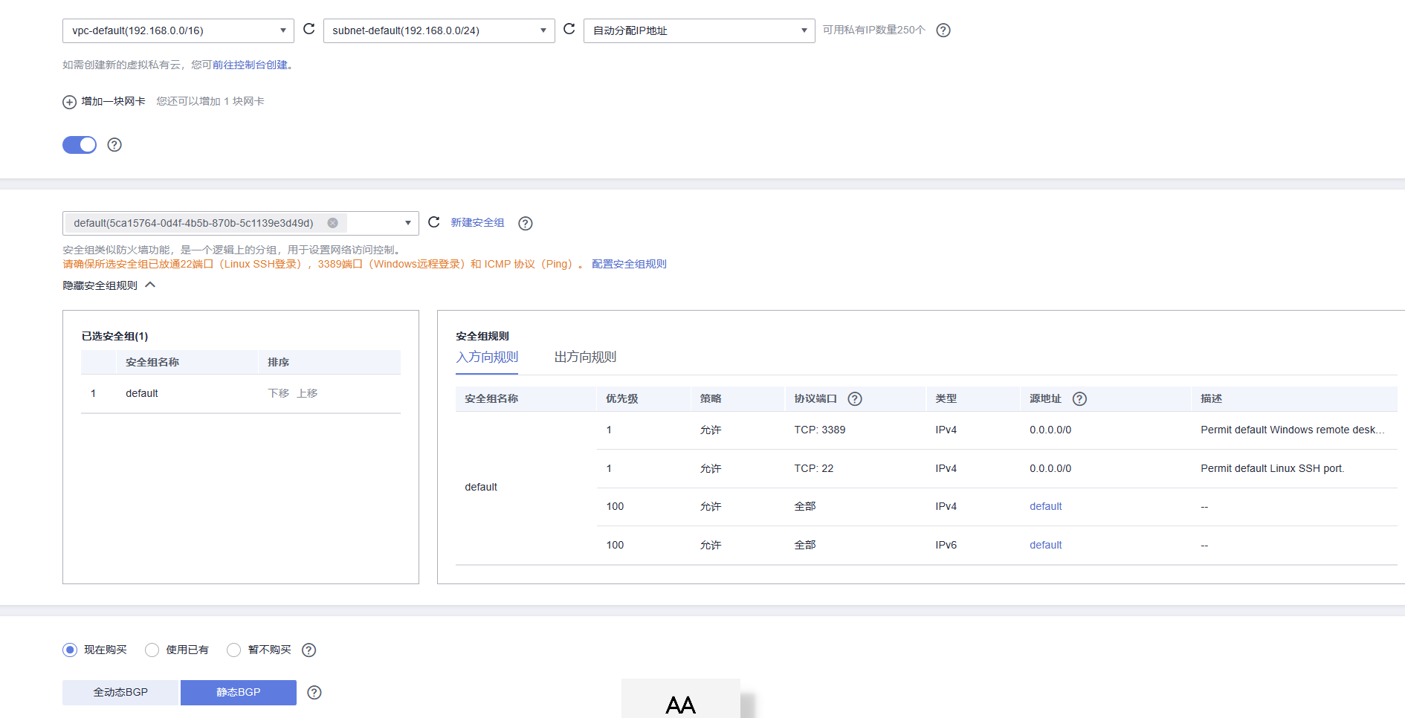Select the 现在购买 radio option
This screenshot has height=718, width=1405.
pyautogui.click(x=70, y=650)
